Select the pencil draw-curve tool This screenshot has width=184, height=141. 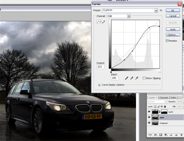[x=103, y=22]
